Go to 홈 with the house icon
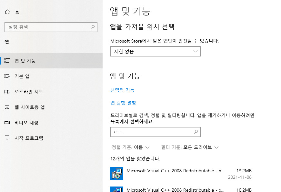 point(7,12)
